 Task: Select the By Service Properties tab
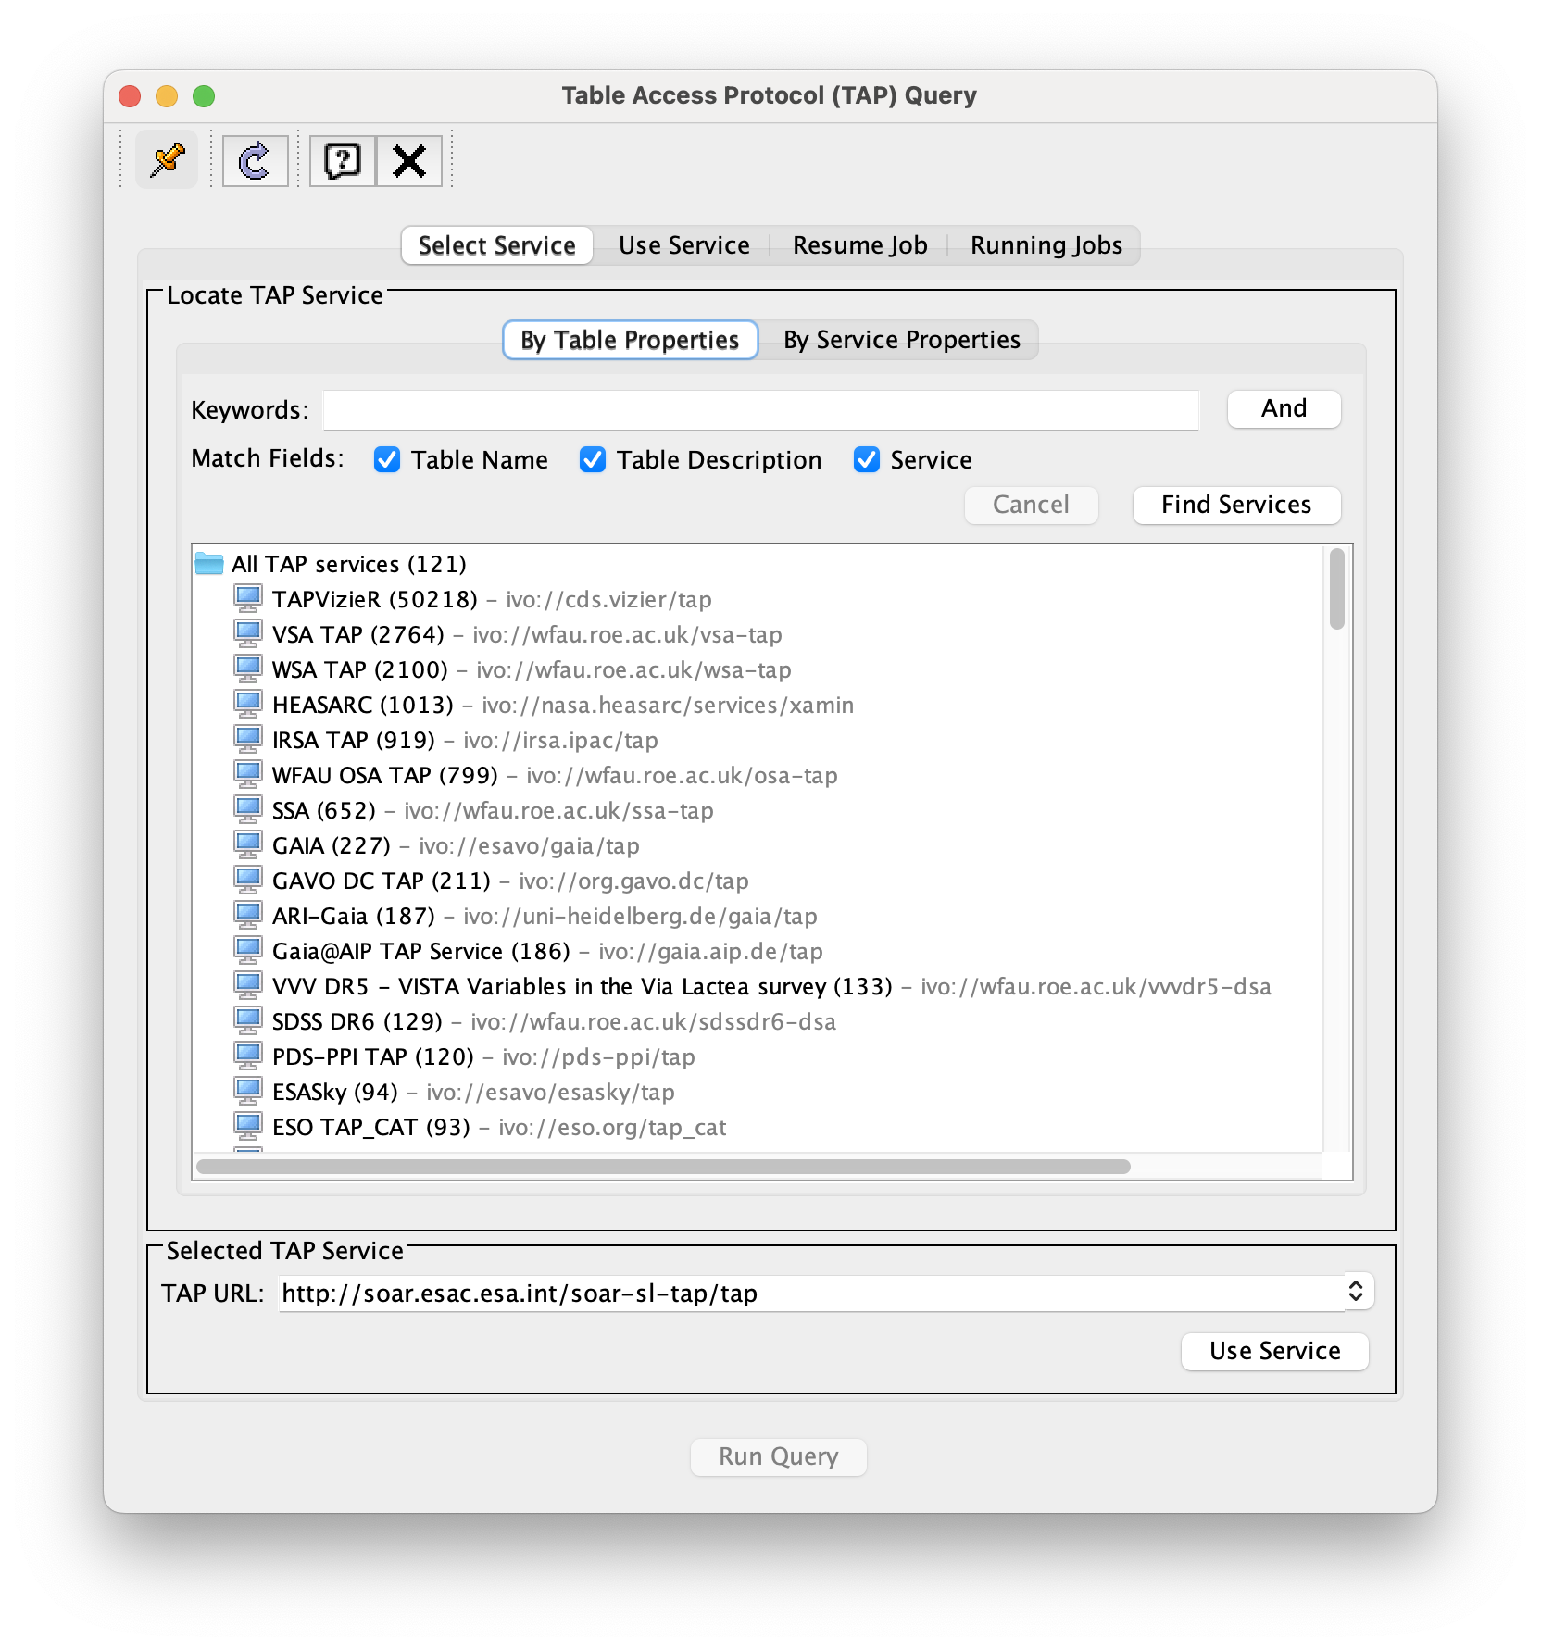(x=902, y=340)
